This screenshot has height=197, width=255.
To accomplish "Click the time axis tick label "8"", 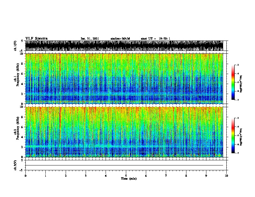I will [x=186, y=176].
